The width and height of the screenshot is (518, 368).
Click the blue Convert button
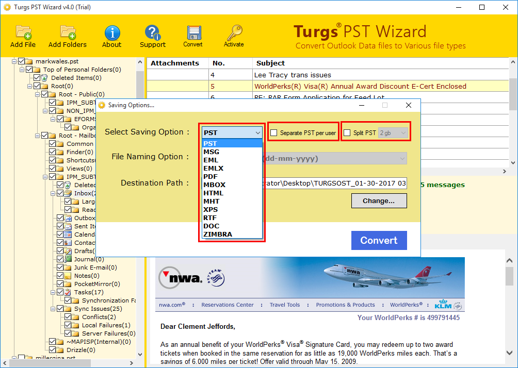coord(379,240)
